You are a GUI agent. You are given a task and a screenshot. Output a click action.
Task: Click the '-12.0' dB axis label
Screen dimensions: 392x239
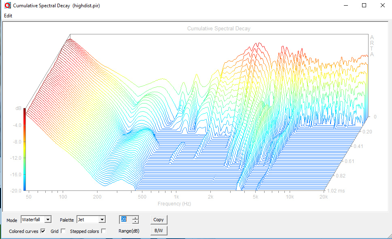point(16,158)
